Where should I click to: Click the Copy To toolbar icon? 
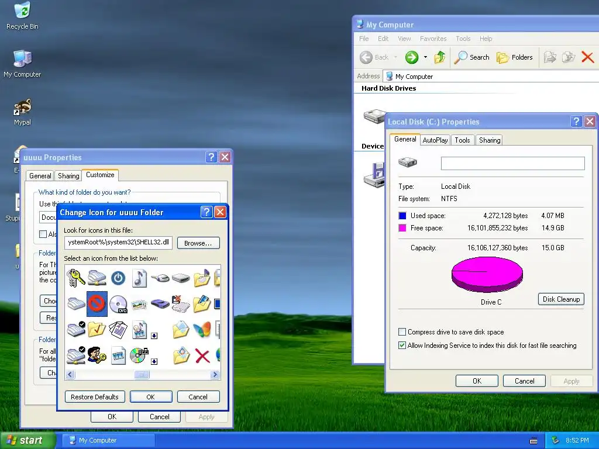[569, 57]
